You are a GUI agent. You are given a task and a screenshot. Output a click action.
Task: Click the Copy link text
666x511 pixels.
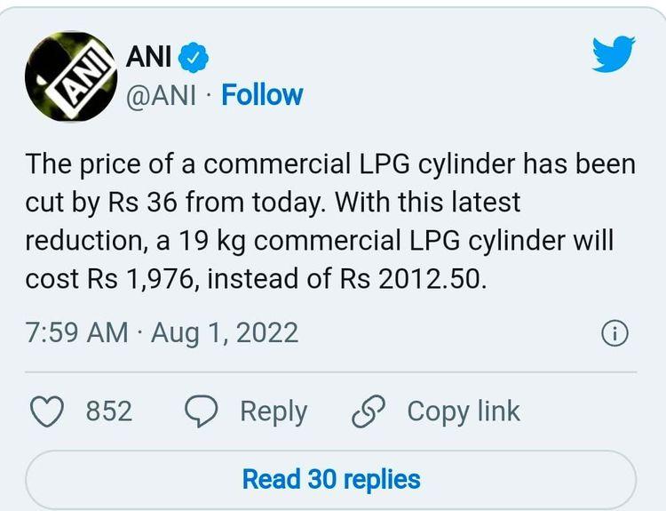tap(463, 411)
